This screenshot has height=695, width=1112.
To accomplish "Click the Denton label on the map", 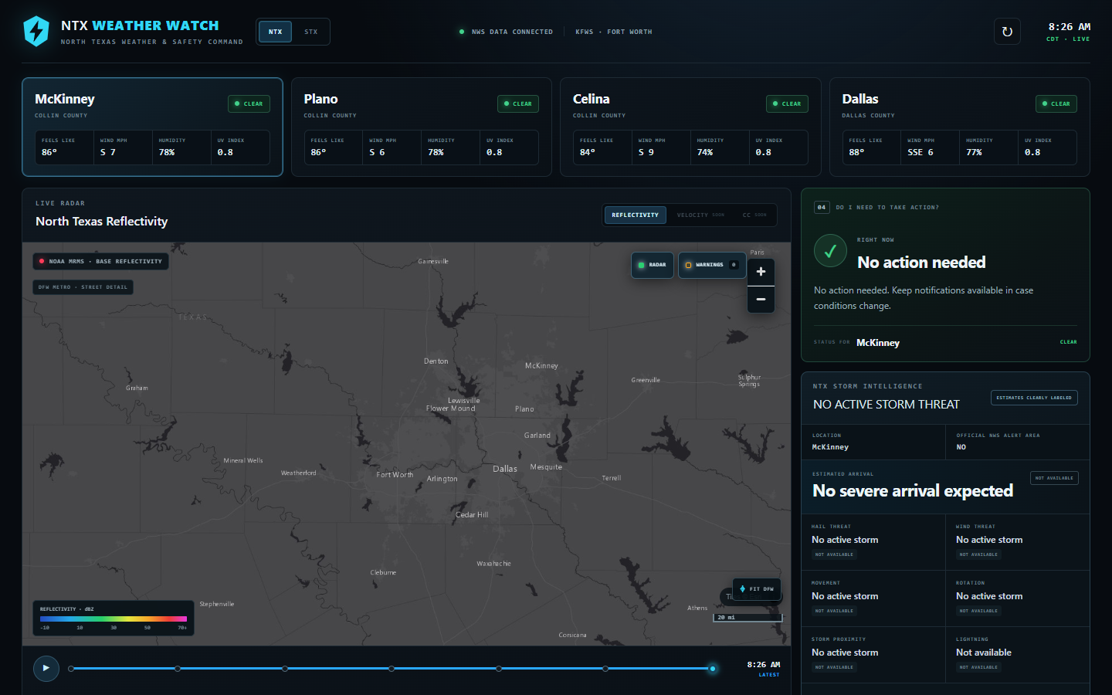I will pos(436,361).
